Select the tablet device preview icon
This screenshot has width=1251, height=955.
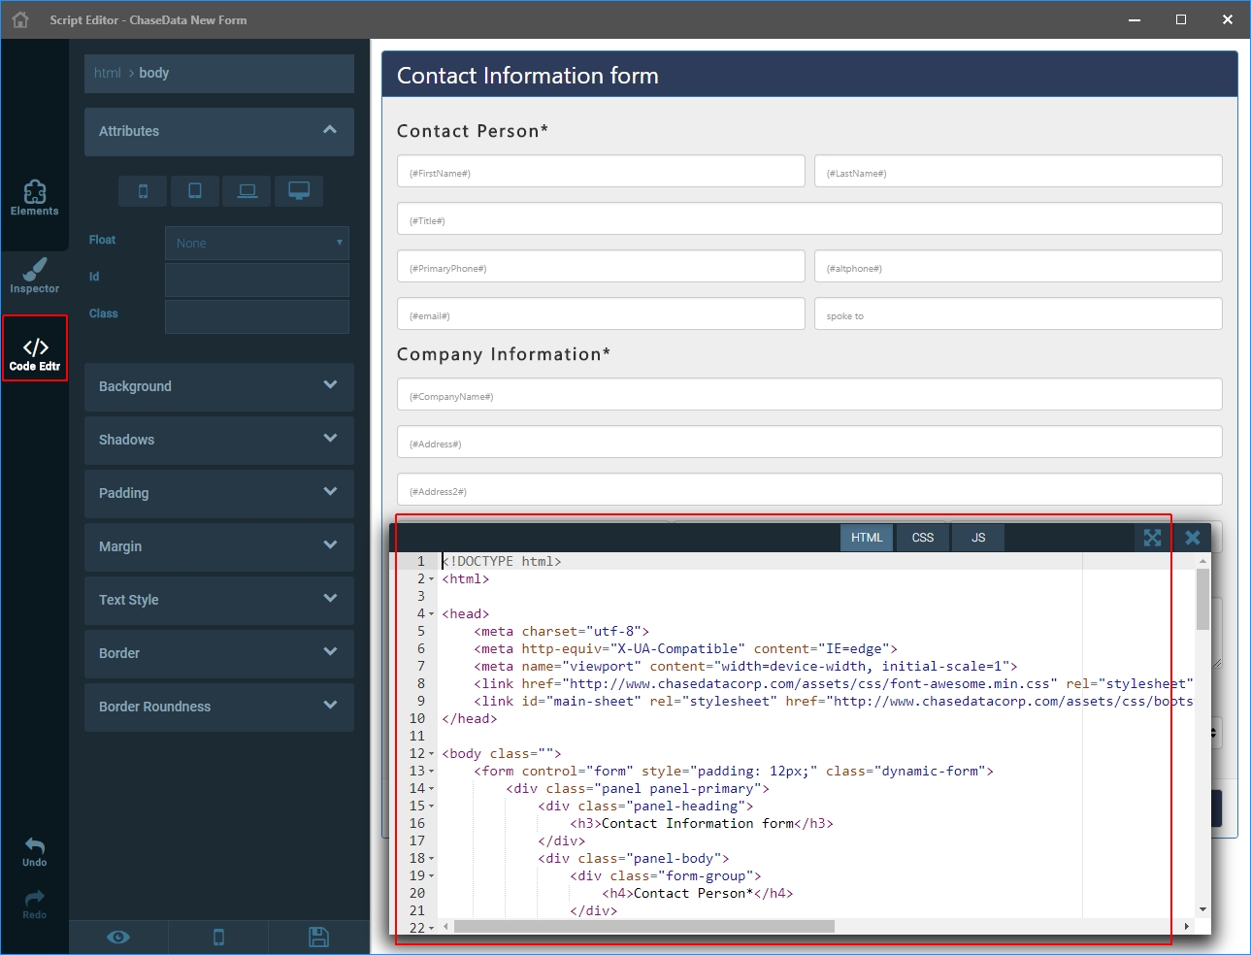click(x=195, y=191)
